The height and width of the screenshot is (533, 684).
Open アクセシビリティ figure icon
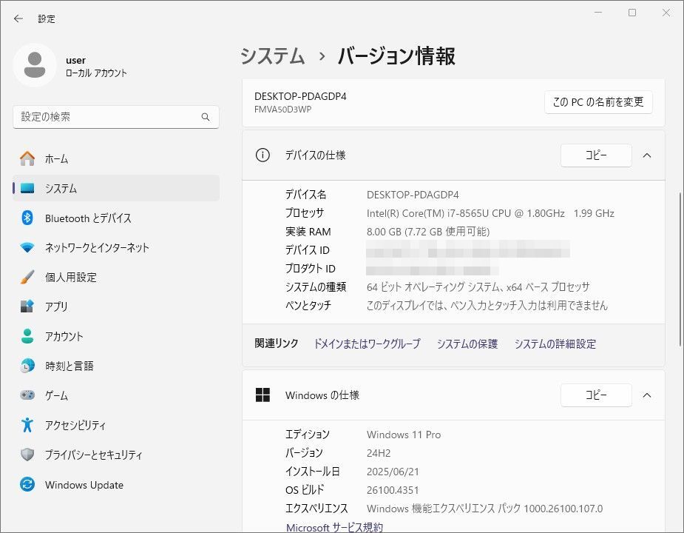tap(27, 425)
